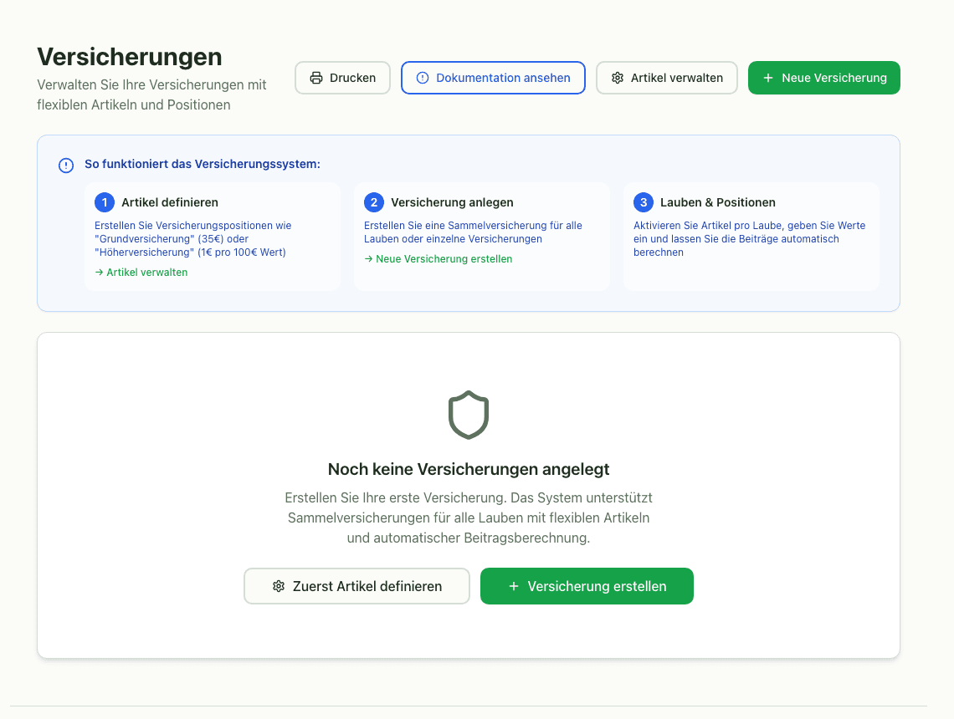Click the shield icon in the empty state
Viewport: 954px width, 719px height.
click(469, 415)
